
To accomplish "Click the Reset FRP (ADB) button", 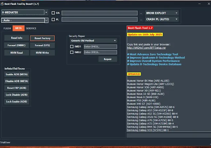I will pyautogui.click(x=17, y=88).
